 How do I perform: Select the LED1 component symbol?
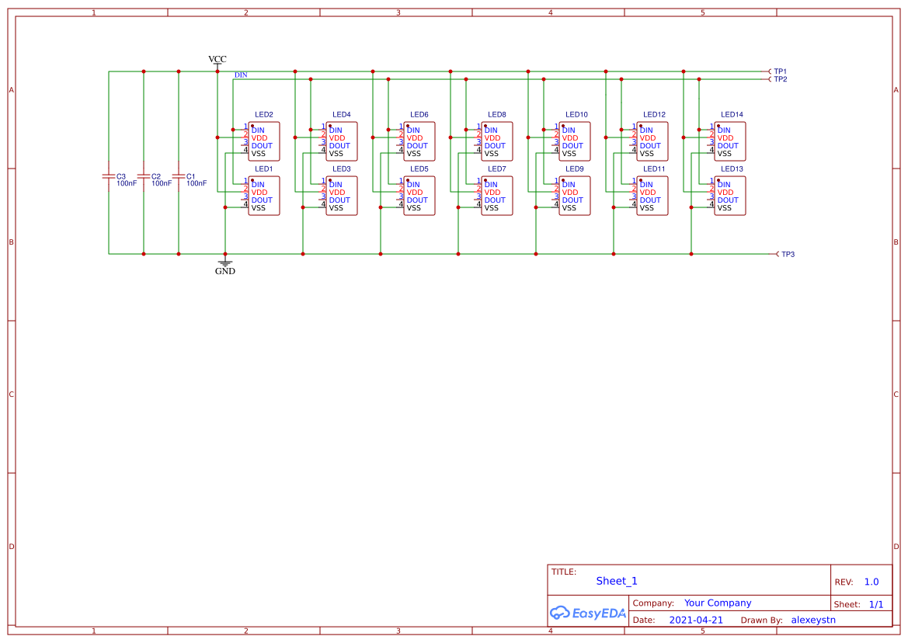(263, 195)
